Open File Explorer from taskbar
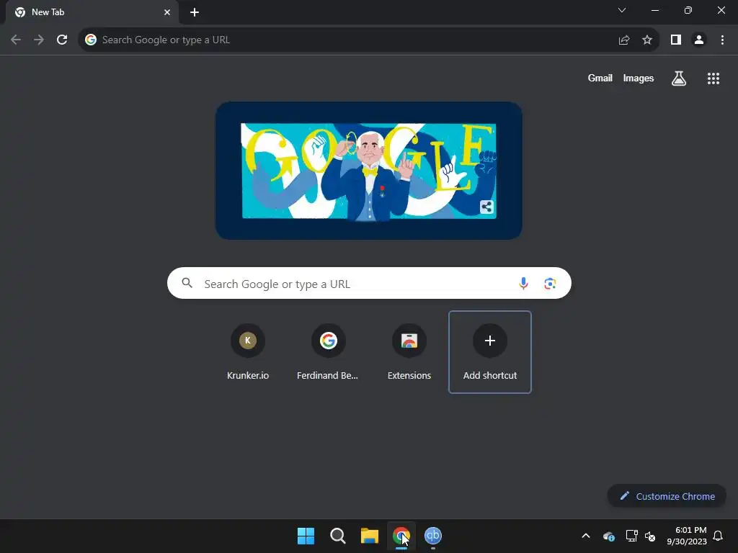Screen dimensions: 738x553 [370, 536]
